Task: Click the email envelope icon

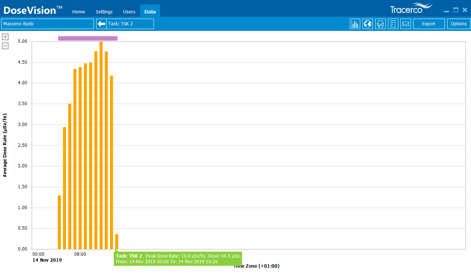Action: pyautogui.click(x=406, y=24)
